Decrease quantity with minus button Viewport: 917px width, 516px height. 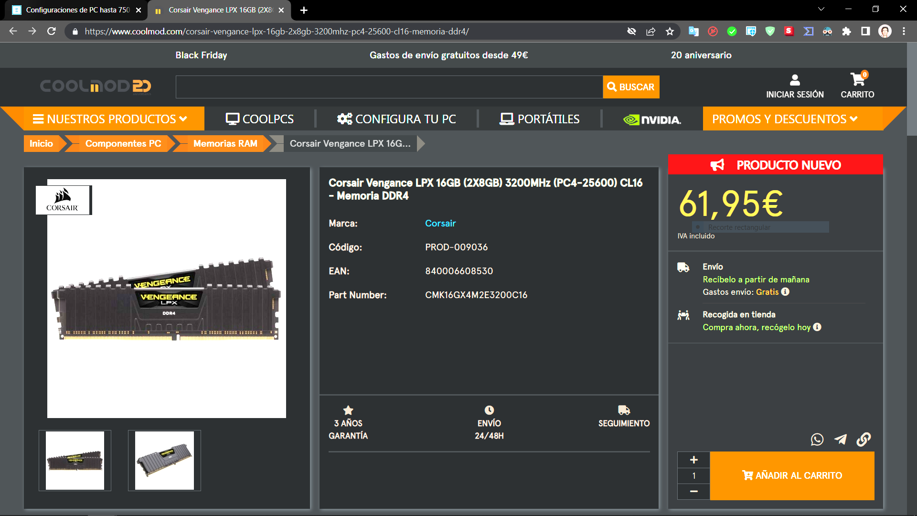693,491
